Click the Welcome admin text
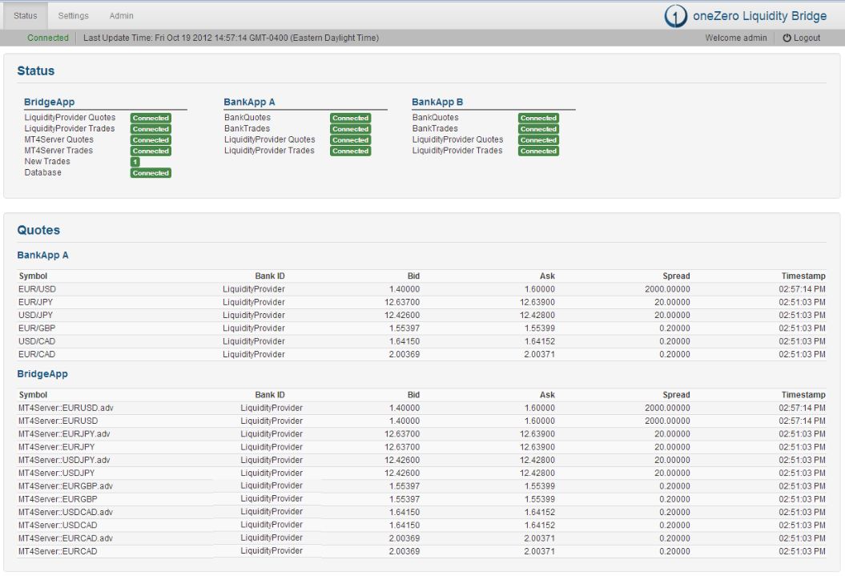Viewport: 845px width, 576px height. 735,38
